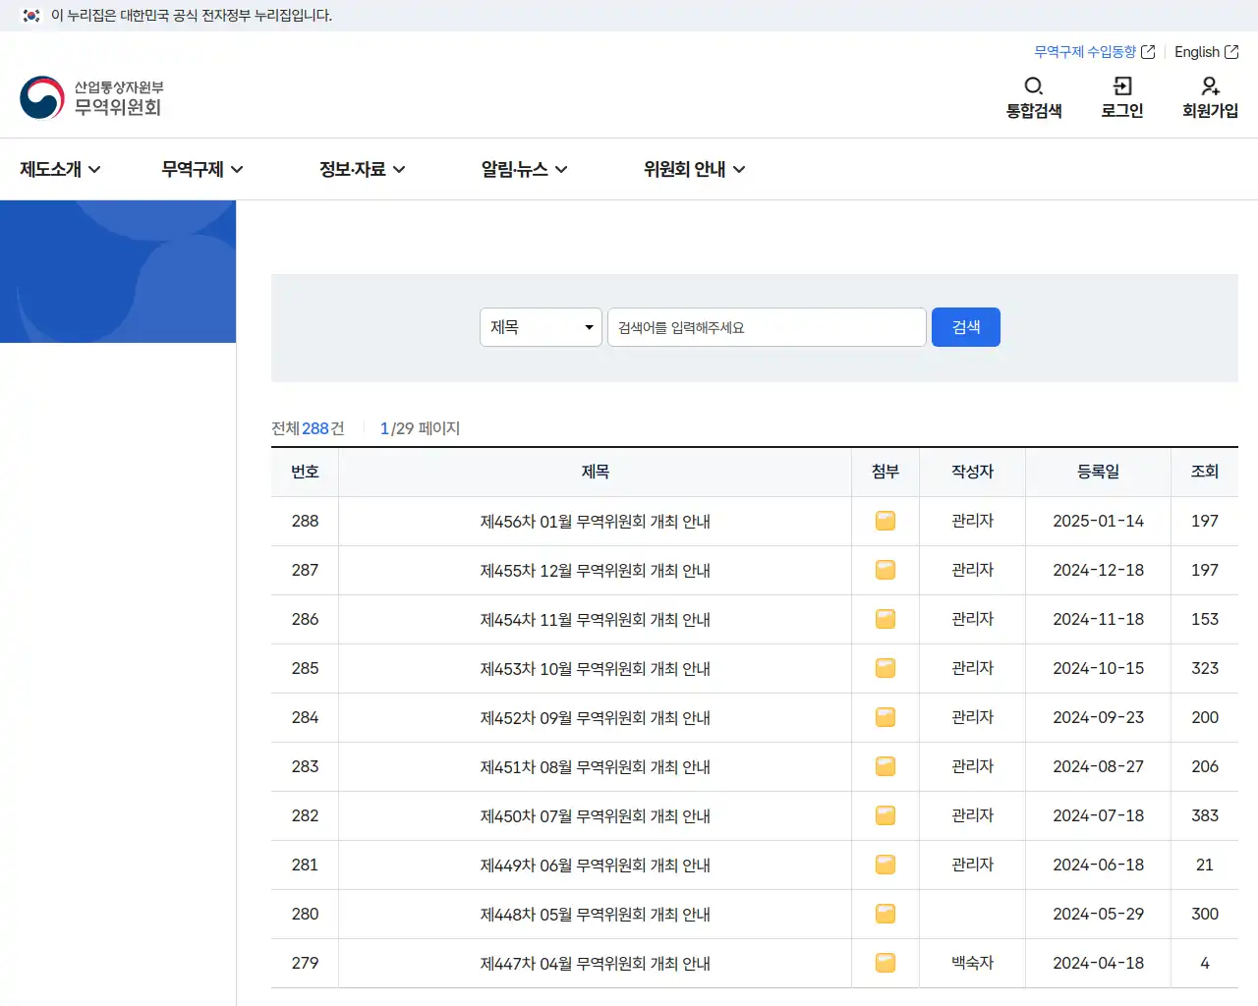
Task: Select the date 2024-10-15
Action: coord(1099,668)
